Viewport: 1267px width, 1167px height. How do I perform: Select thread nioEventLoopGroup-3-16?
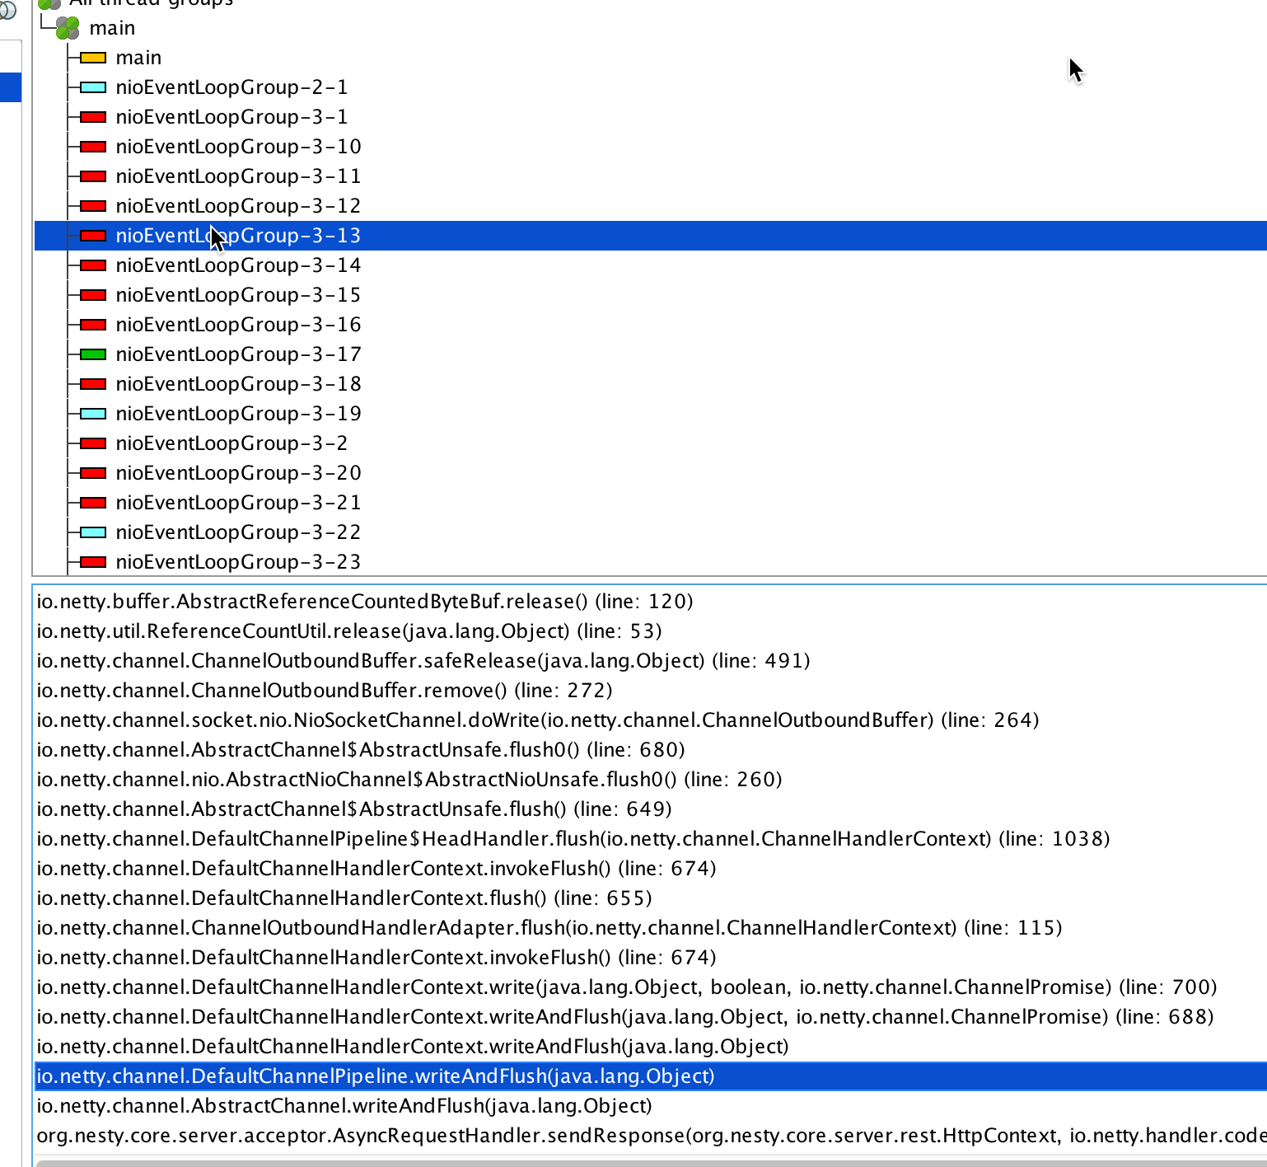[x=238, y=325]
